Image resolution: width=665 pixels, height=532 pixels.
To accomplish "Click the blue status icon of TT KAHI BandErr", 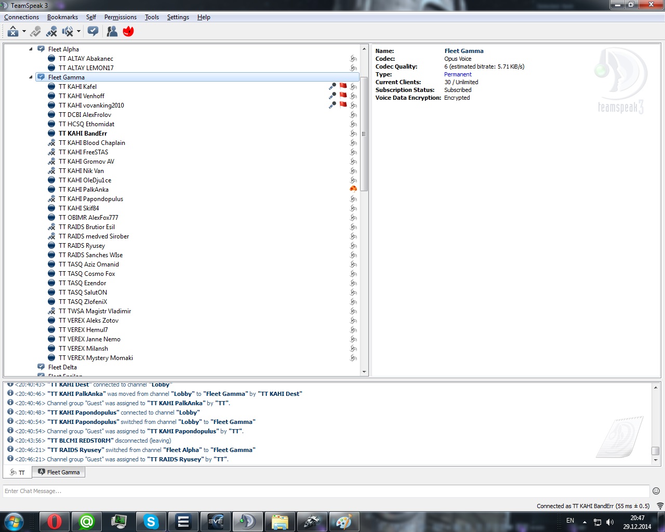I will [51, 134].
